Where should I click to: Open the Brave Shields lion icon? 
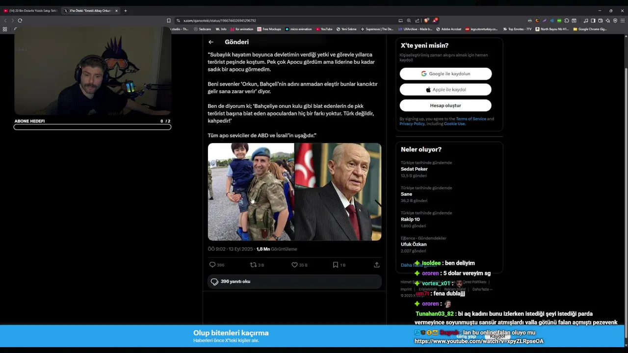tap(426, 21)
